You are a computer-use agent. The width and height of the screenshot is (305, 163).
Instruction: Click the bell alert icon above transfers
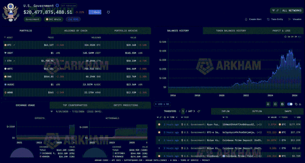(268, 104)
